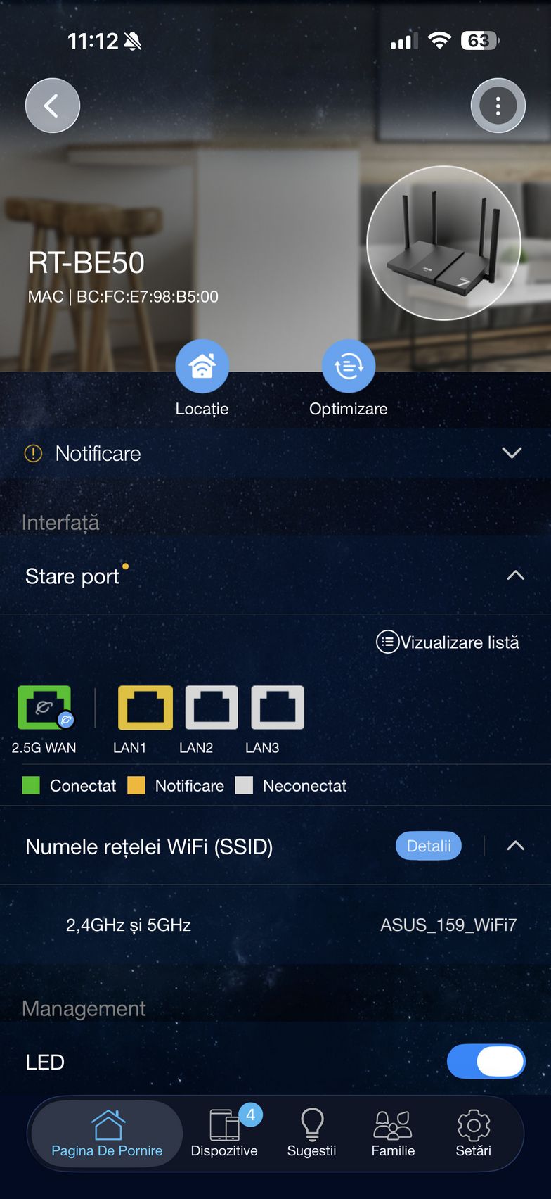551x1199 pixels.
Task: Open the Familie tab
Action: (393, 1133)
